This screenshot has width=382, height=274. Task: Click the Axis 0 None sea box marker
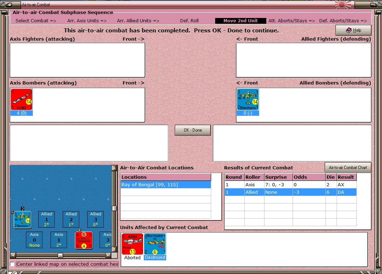[x=34, y=240]
